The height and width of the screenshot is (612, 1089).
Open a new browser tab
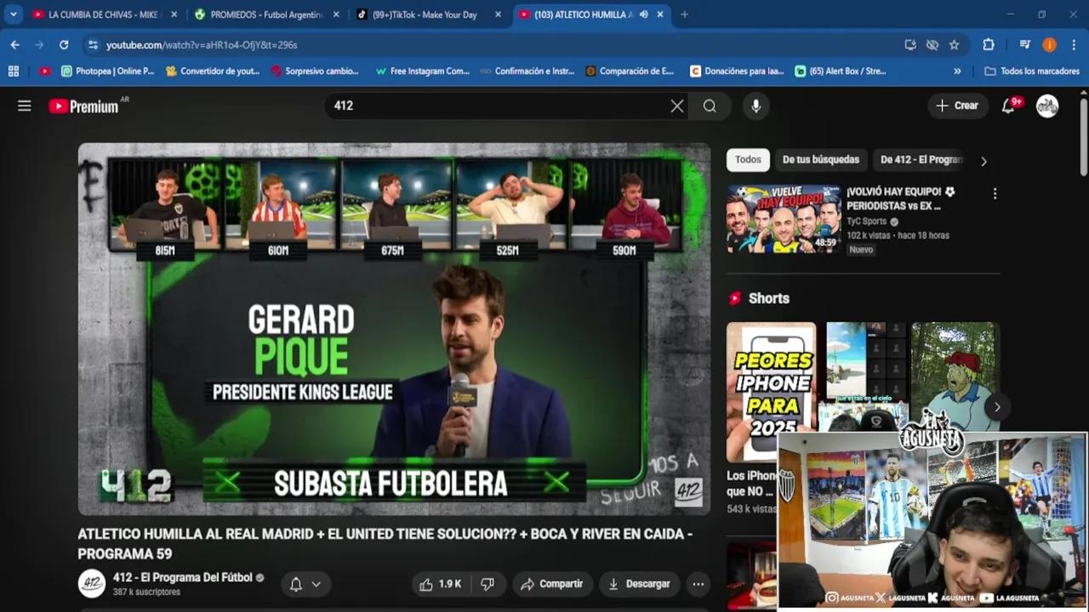point(684,14)
